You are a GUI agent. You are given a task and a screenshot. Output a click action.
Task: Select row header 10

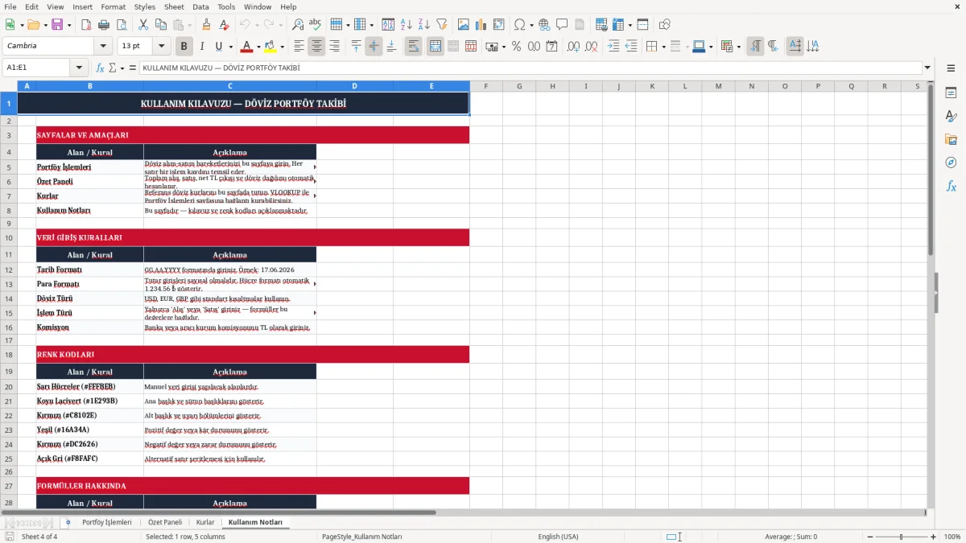(8, 238)
